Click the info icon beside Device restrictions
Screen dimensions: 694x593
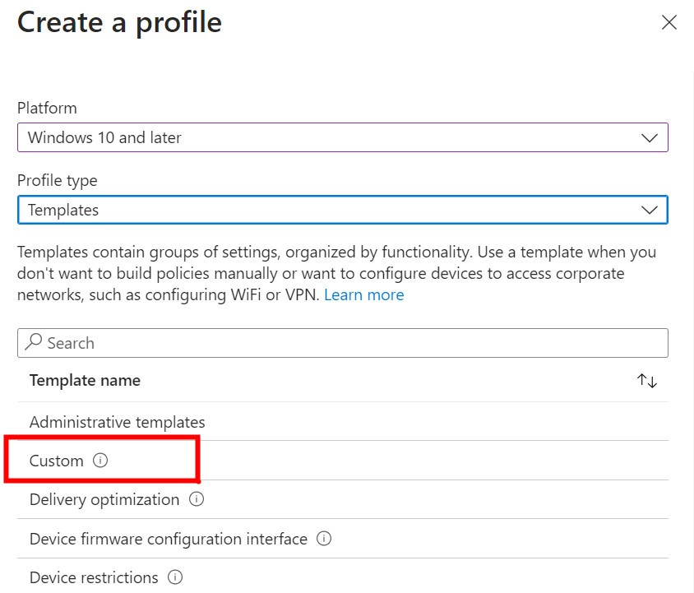(174, 577)
